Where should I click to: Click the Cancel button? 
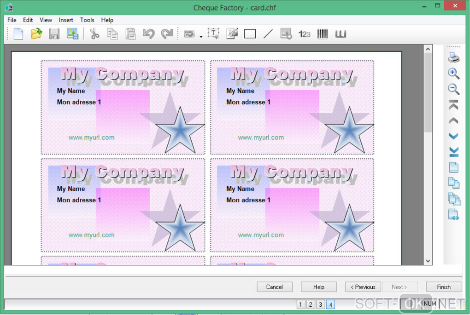(275, 287)
